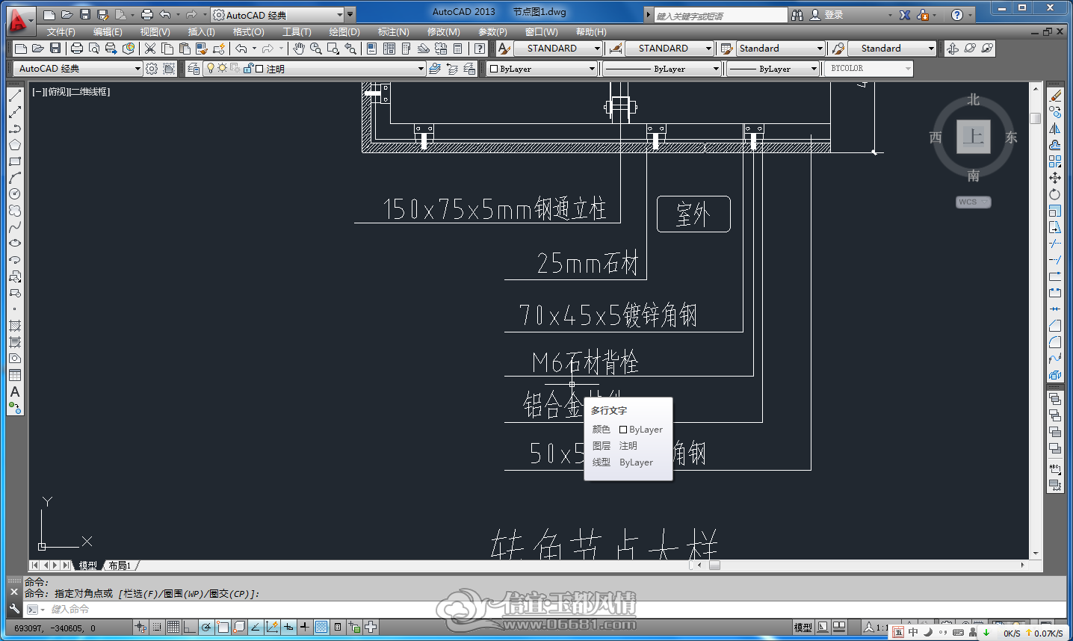Image resolution: width=1073 pixels, height=641 pixels.
Task: Click the Cut scissors icon
Action: (150, 49)
